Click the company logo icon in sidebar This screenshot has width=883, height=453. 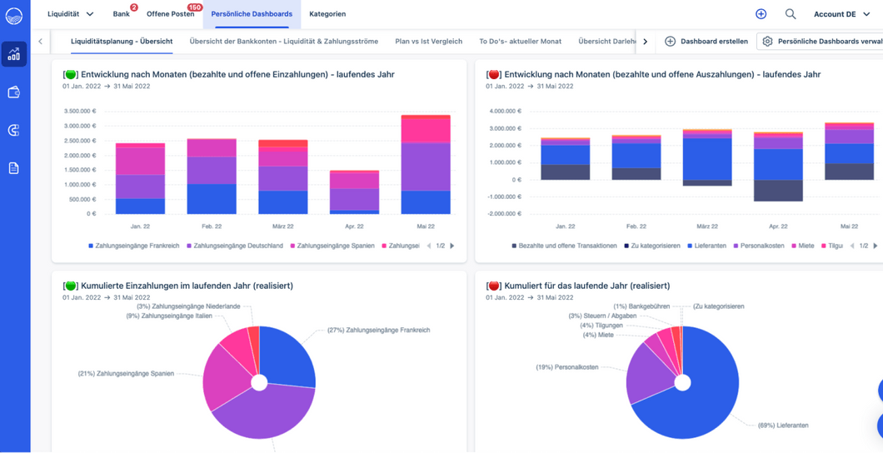pyautogui.click(x=14, y=15)
